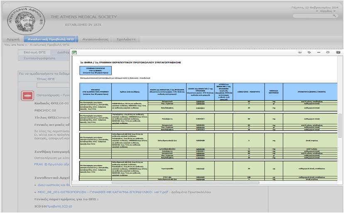Close the protocol popup window
Image resolution: width=344 pixels, height=213 pixels.
(338, 52)
